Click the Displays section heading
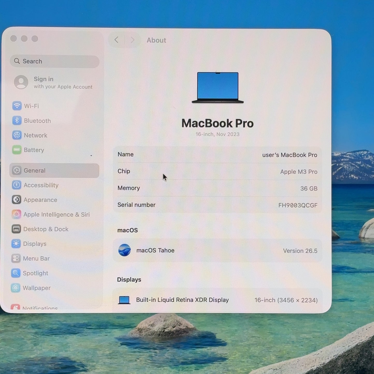The image size is (374, 374). (x=129, y=280)
